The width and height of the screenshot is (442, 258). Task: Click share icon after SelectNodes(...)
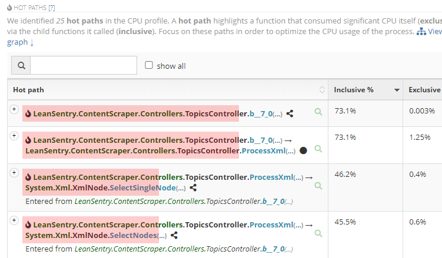(174, 235)
